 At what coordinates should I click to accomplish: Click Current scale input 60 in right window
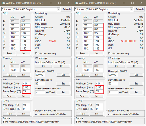(x=113, y=84)
